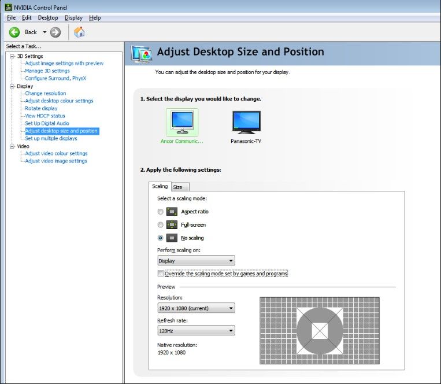Screen dimensions: 441x384
Task: Select the Panasonic-TV display icon
Action: click(246, 123)
